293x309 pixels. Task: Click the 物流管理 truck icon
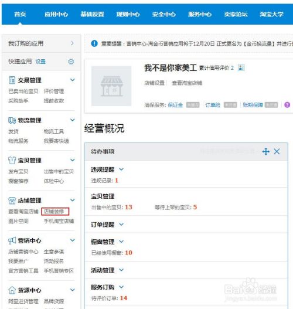(12, 120)
